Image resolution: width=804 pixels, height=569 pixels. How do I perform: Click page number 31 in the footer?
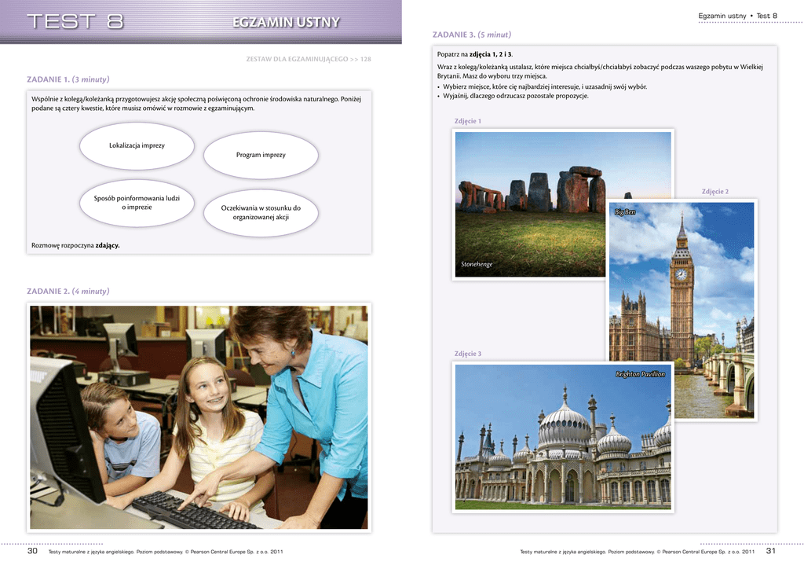point(770,551)
